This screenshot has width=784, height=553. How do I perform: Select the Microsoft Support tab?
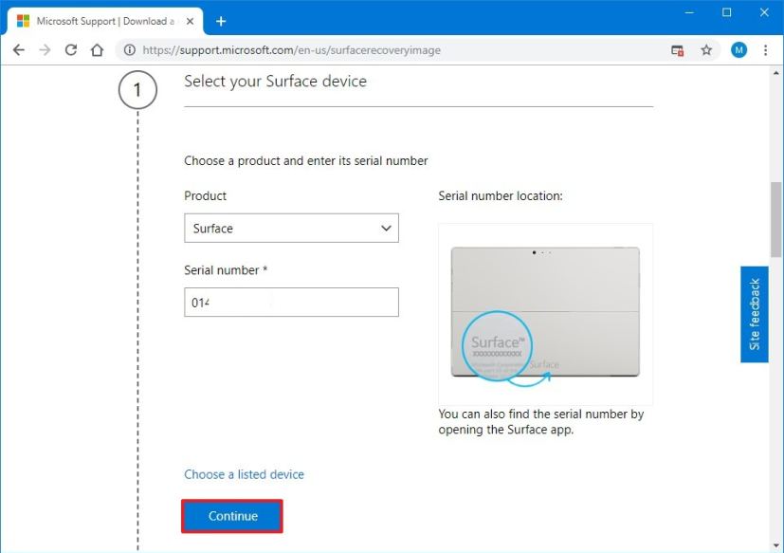(104, 22)
